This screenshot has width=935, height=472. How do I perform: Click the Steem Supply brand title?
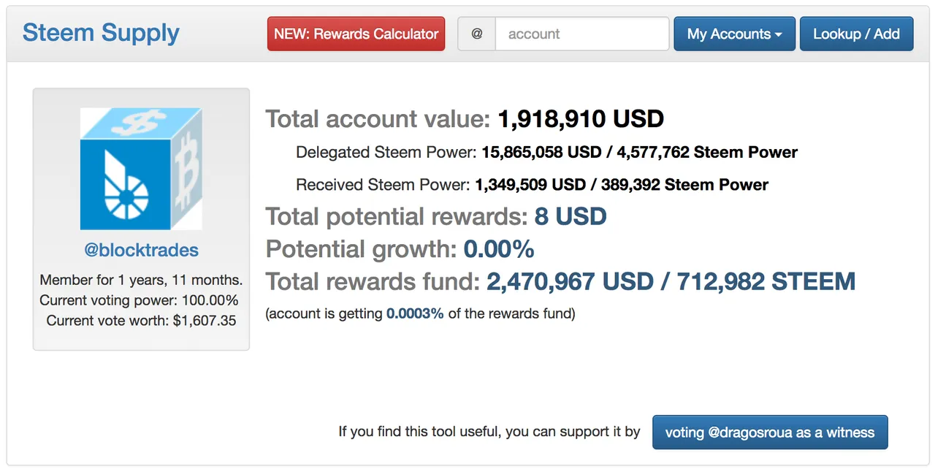(x=101, y=33)
